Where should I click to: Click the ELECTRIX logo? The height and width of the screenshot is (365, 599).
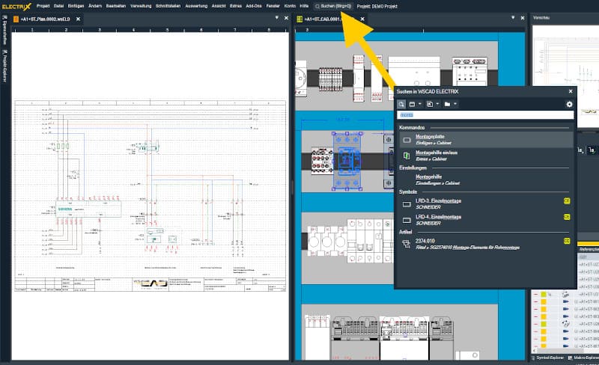point(16,5)
